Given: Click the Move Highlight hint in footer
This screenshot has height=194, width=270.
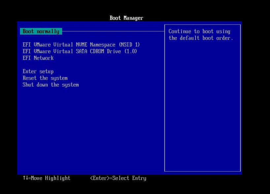Looking at the screenshot, I should point(47,178).
